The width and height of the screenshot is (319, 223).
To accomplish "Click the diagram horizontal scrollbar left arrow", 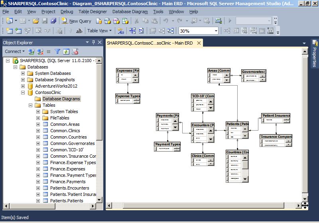I will (109, 205).
